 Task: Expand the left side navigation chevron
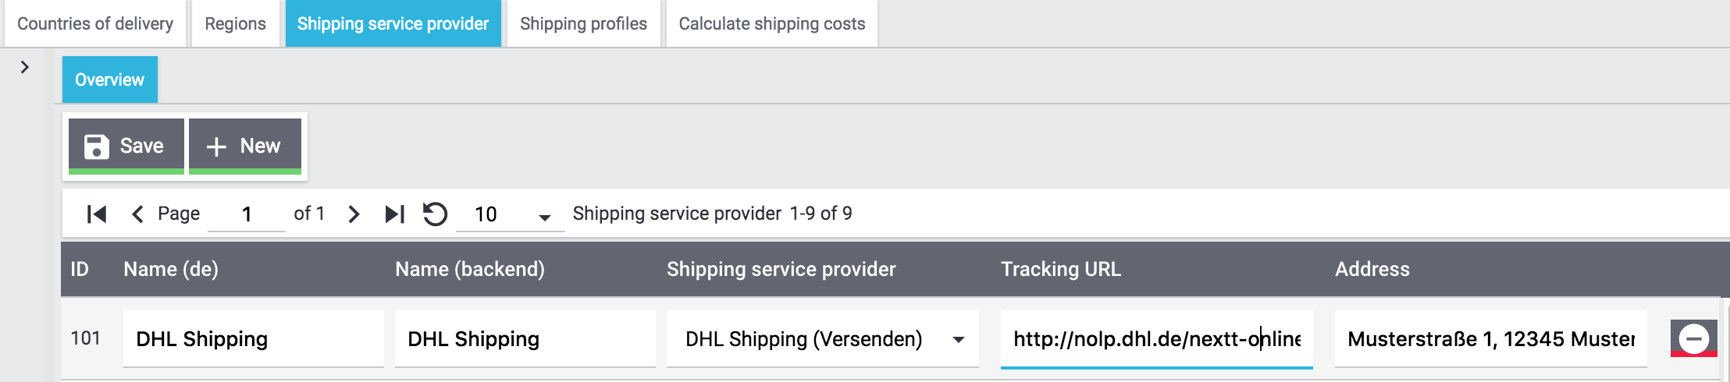pyautogui.click(x=25, y=67)
